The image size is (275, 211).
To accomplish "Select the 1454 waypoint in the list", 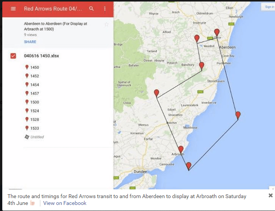I will (35, 85).
